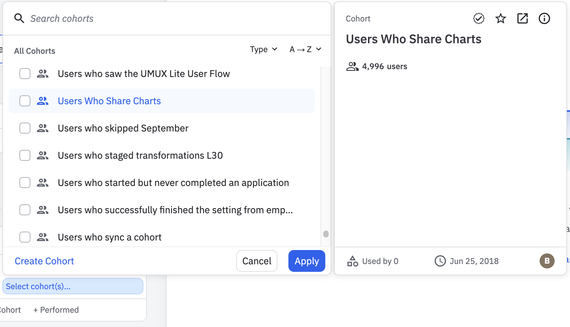This screenshot has width=570, height=327.
Task: Click the verified badge icon
Action: tap(479, 18)
